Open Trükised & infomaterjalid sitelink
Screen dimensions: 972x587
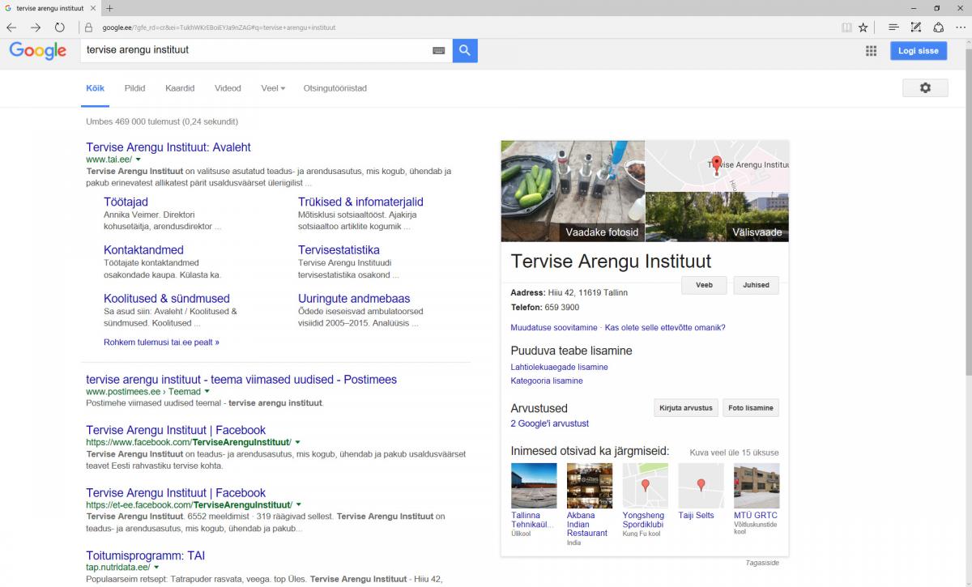click(x=360, y=202)
